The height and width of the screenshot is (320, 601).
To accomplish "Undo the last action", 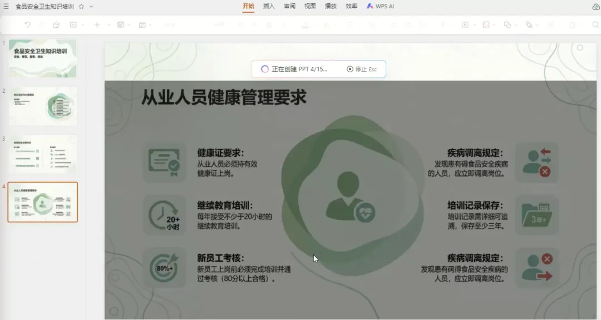I will [27, 25].
